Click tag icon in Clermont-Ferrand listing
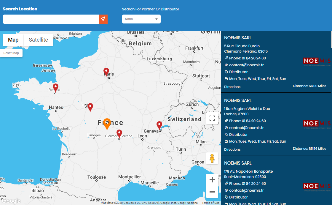 (226, 72)
